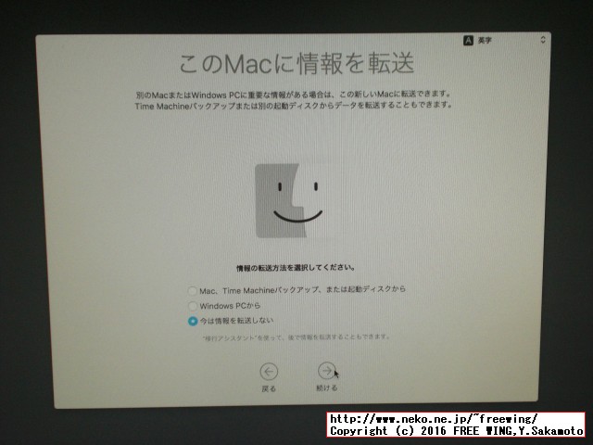Click the Finder face image
Viewport: 593px width, 445px height.
point(289,200)
